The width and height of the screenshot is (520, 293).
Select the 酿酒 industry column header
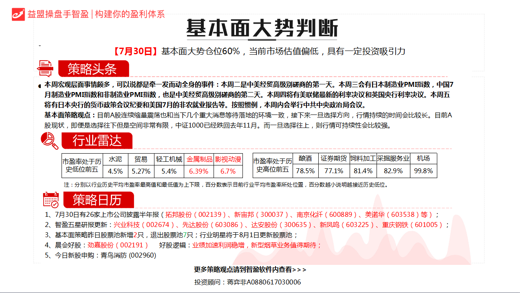click(x=305, y=159)
